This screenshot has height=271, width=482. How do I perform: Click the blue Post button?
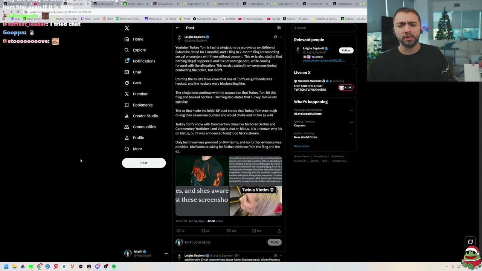point(144,163)
